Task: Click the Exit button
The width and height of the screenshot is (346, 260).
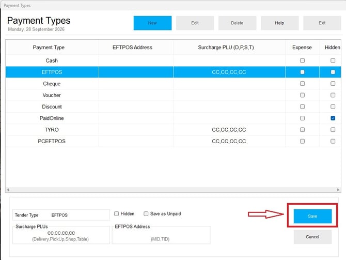Action: pyautogui.click(x=322, y=23)
